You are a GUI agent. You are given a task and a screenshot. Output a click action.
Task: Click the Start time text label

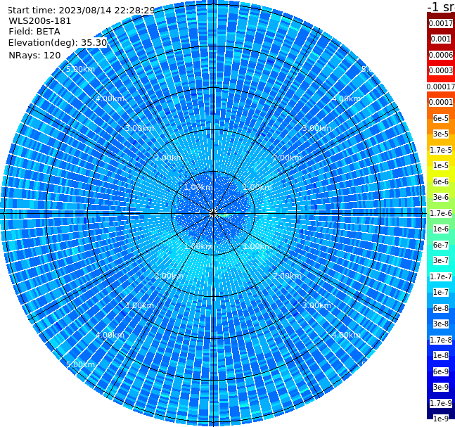click(82, 11)
